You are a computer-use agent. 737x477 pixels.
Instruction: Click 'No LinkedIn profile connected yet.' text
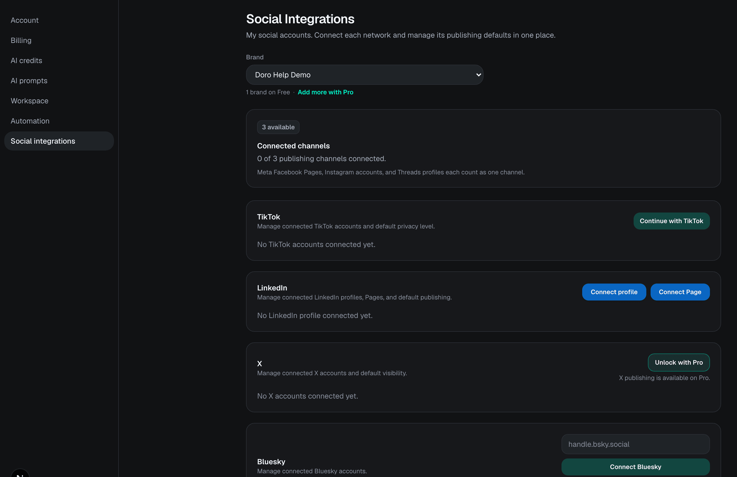[315, 315]
